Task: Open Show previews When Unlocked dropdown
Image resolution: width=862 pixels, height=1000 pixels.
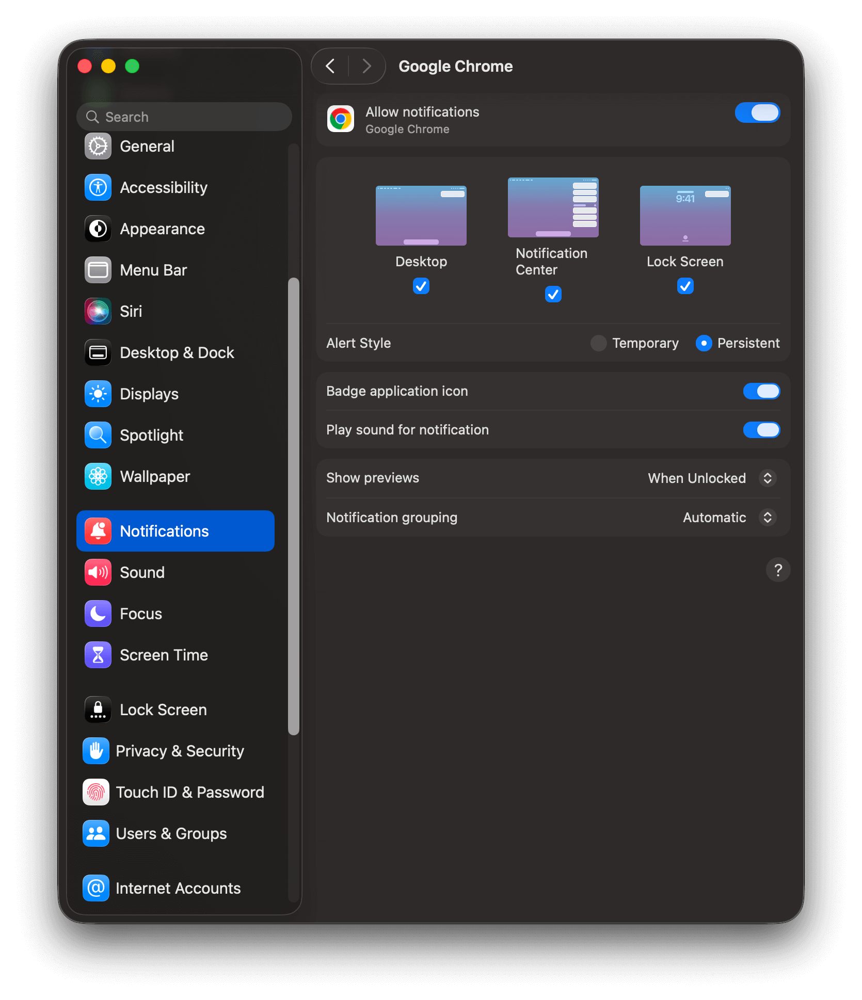Action: (x=712, y=478)
